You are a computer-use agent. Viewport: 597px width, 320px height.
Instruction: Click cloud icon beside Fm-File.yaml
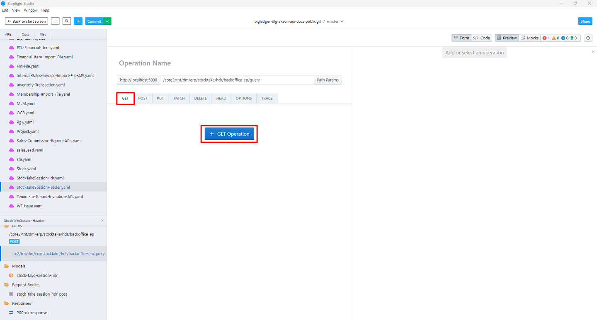click(12, 66)
